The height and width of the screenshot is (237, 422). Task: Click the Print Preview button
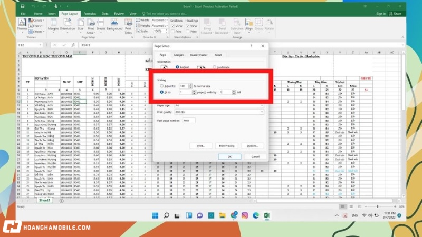point(226,145)
